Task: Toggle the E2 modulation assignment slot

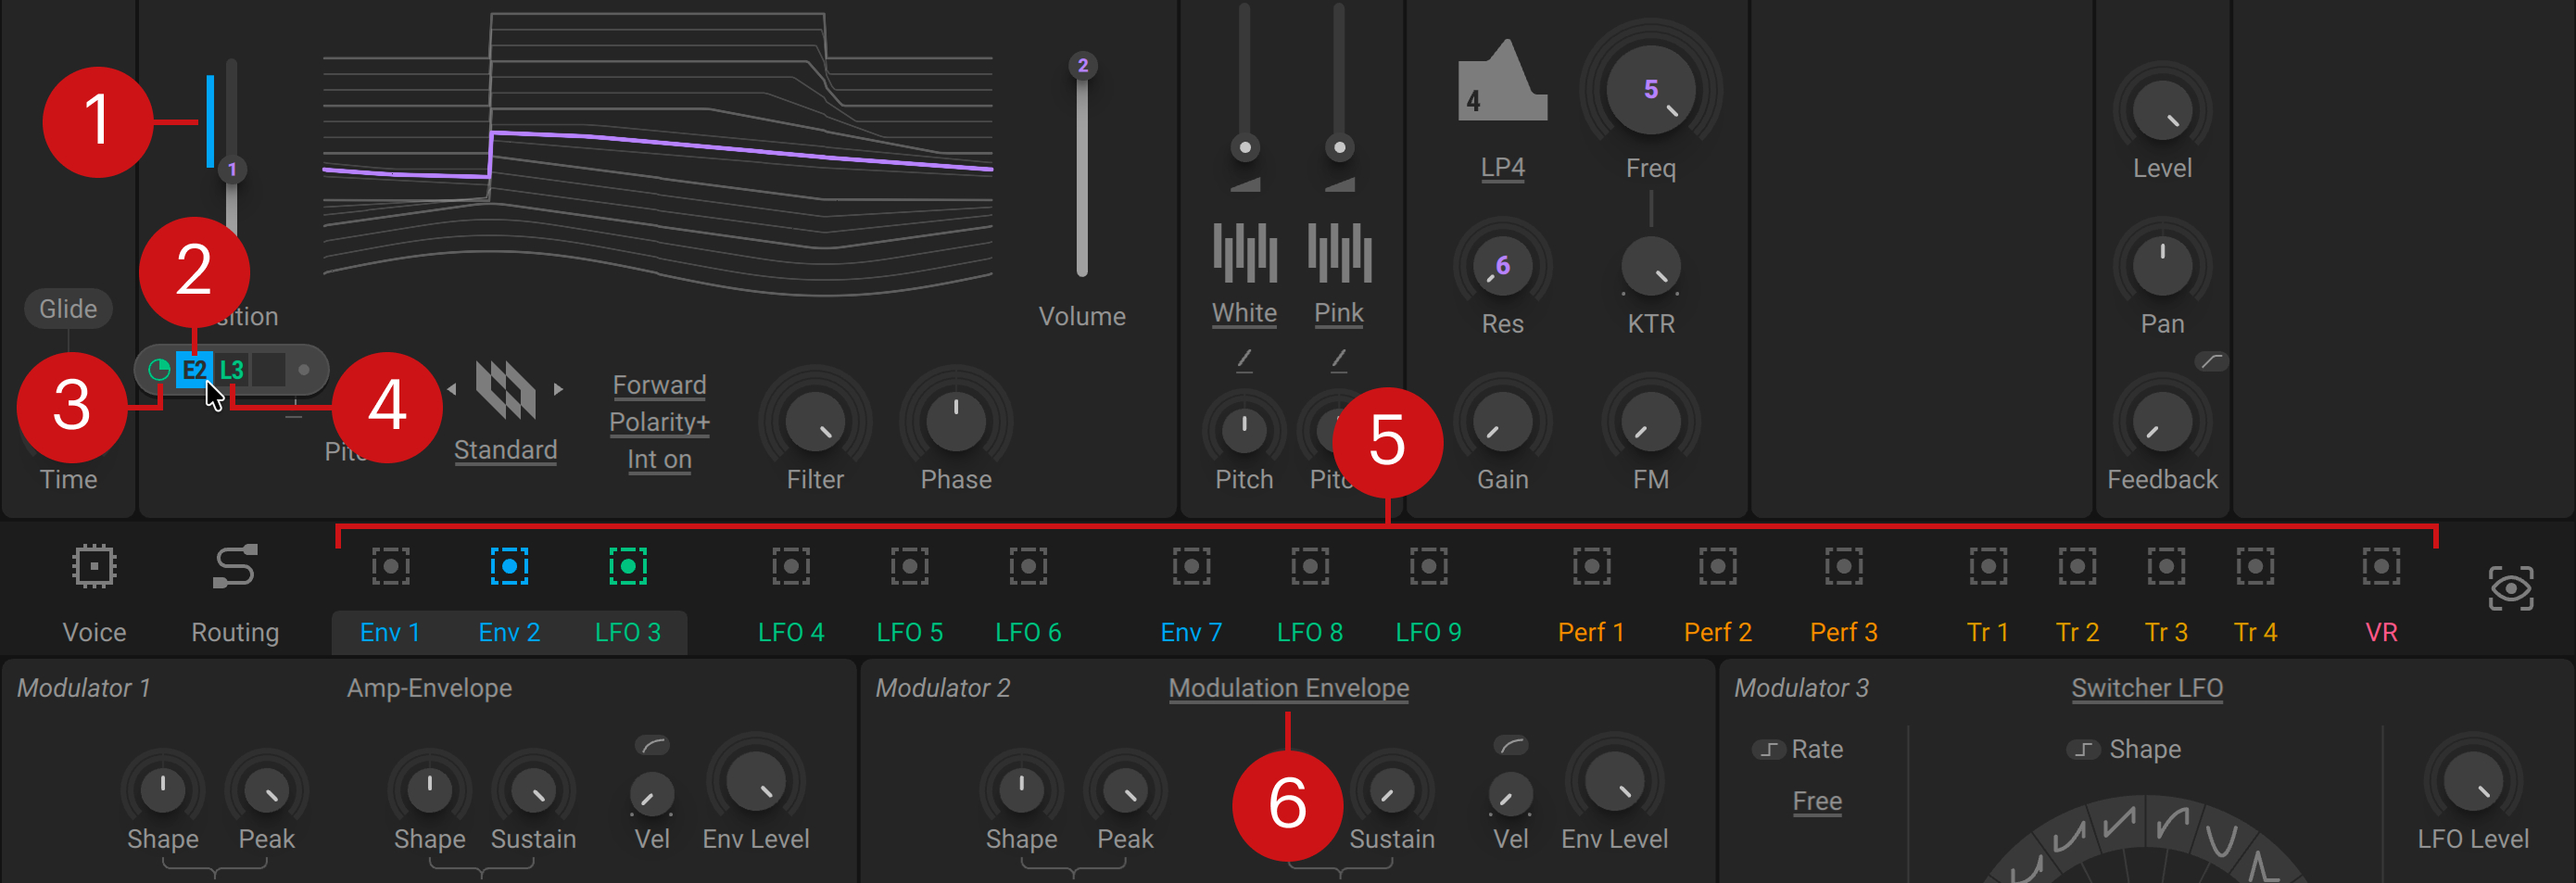Action: [194, 370]
